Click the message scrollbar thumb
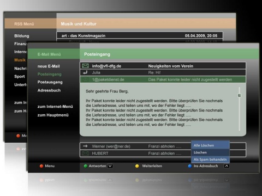 tap(240, 95)
